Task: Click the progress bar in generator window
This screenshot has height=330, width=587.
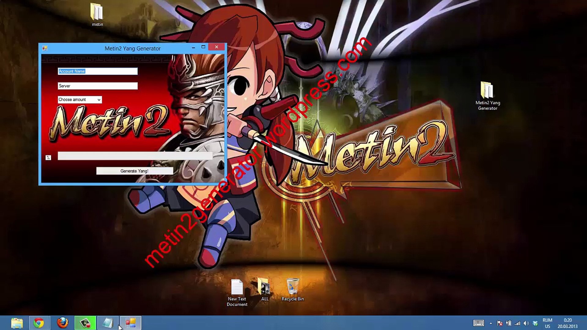Action: click(x=135, y=156)
